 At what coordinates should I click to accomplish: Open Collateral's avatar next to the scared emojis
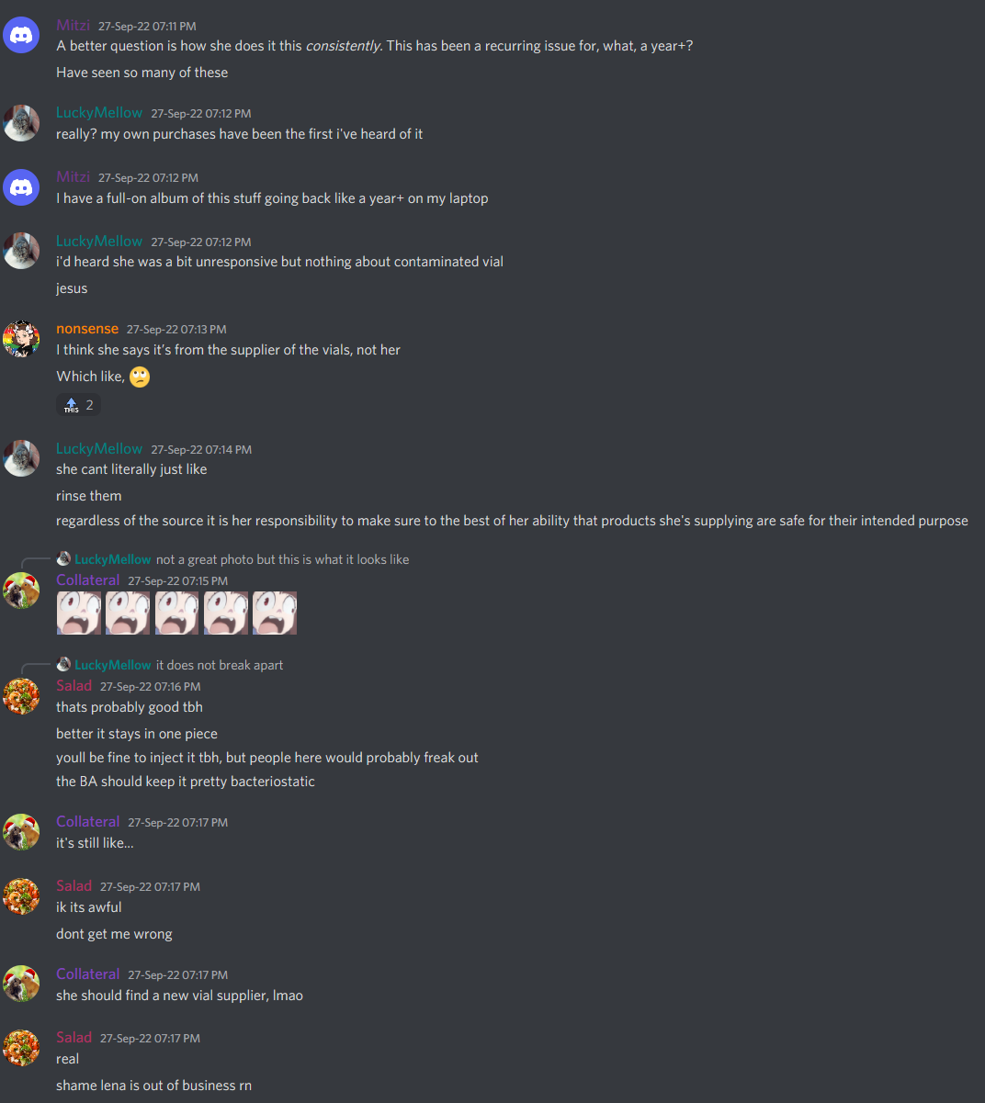[x=21, y=591]
